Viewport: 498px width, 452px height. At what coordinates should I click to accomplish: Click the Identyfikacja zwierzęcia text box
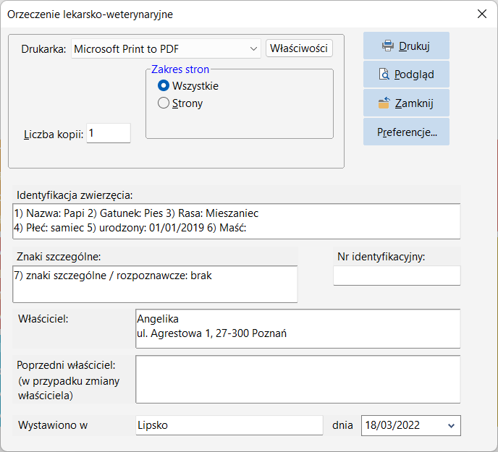(x=236, y=221)
